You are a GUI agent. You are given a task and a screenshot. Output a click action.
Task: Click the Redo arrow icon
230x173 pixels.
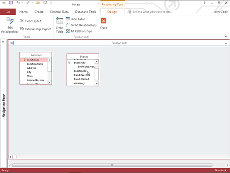[x=28, y=3]
